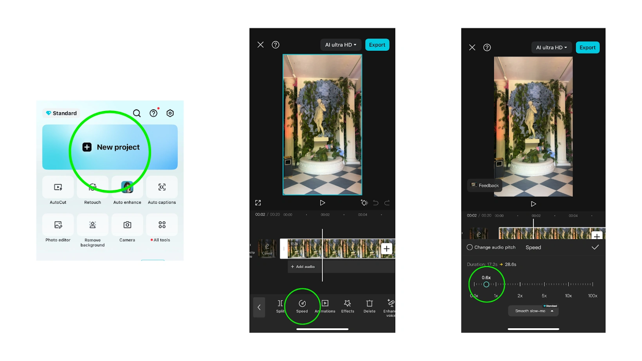Open the Animations tool

(x=325, y=307)
